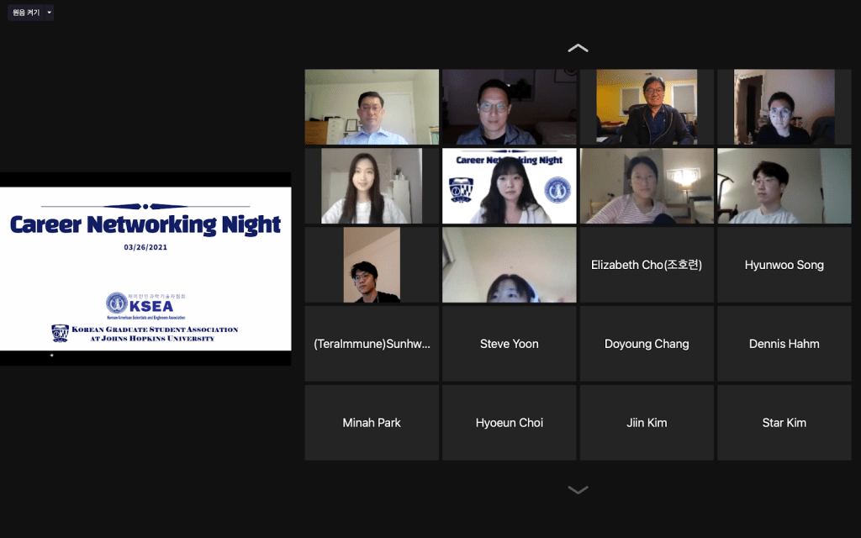This screenshot has height=538, width=861.
Task: Select Hyunwoo Song's participant tile
Action: (x=784, y=265)
